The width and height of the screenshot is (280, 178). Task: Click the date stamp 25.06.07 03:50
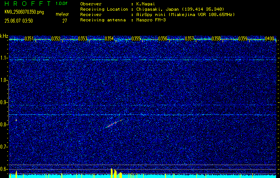(x=19, y=21)
